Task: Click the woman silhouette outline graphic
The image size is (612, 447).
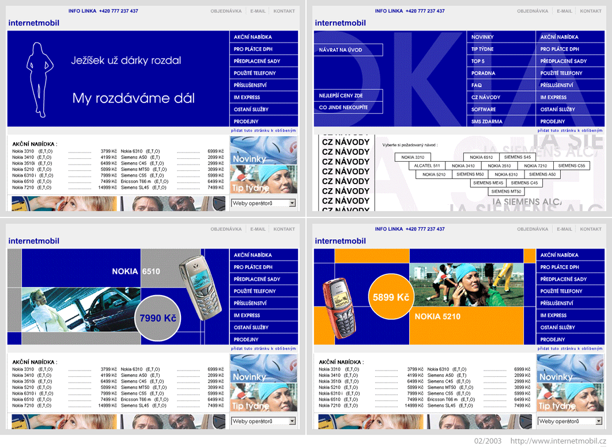Action: click(39, 80)
